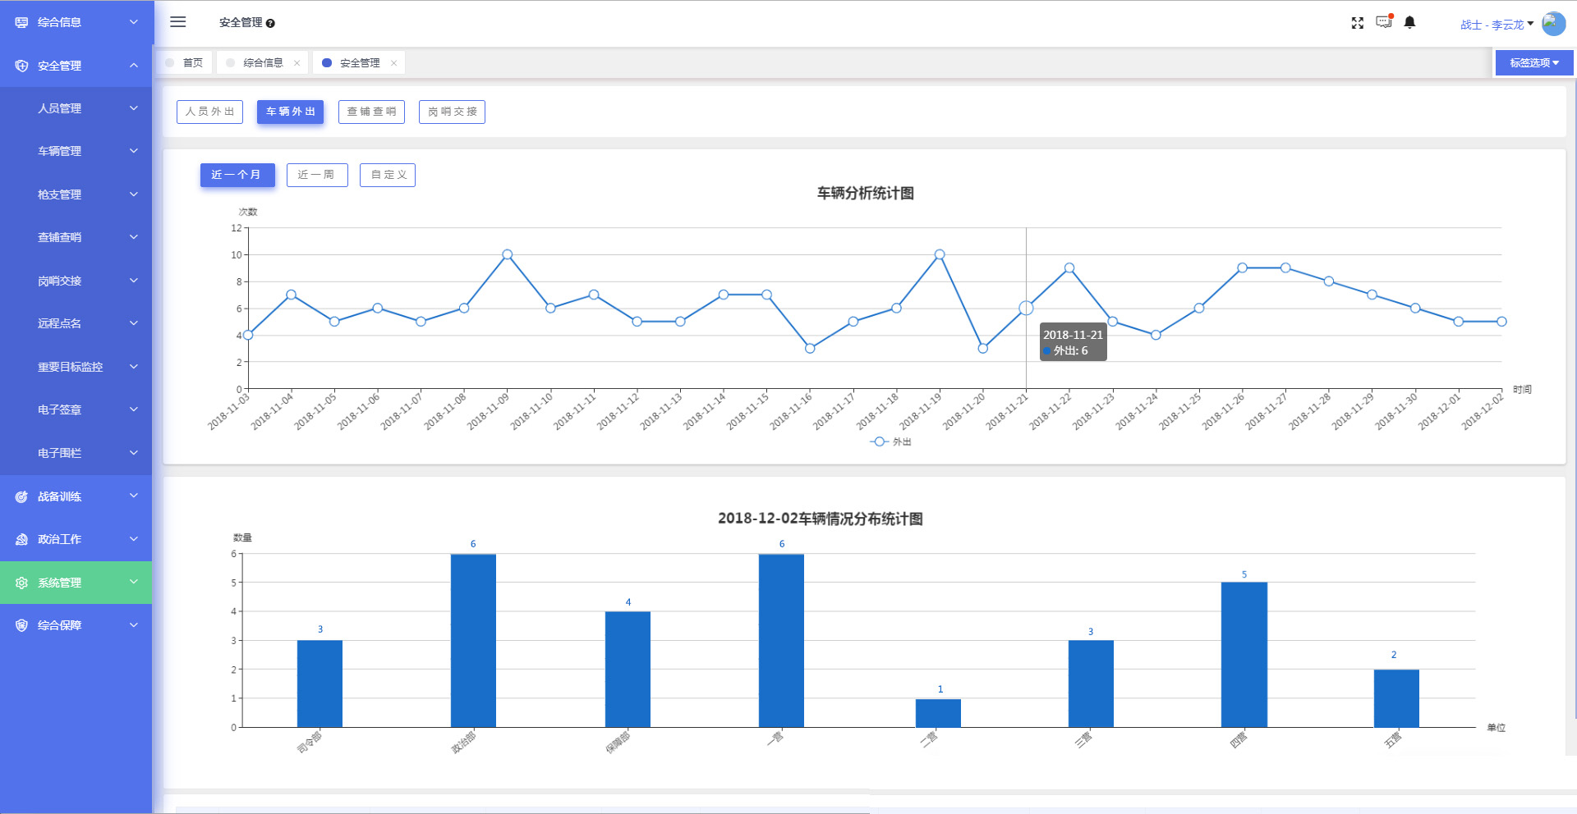Image resolution: width=1577 pixels, height=814 pixels.
Task: Click the 保障部 bar
Action: point(628,669)
